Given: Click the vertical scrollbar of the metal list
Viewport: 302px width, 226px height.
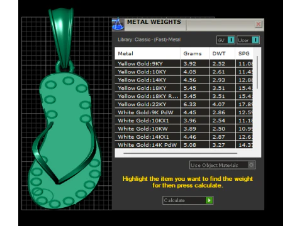Looking at the screenshot, I should coord(257,72).
